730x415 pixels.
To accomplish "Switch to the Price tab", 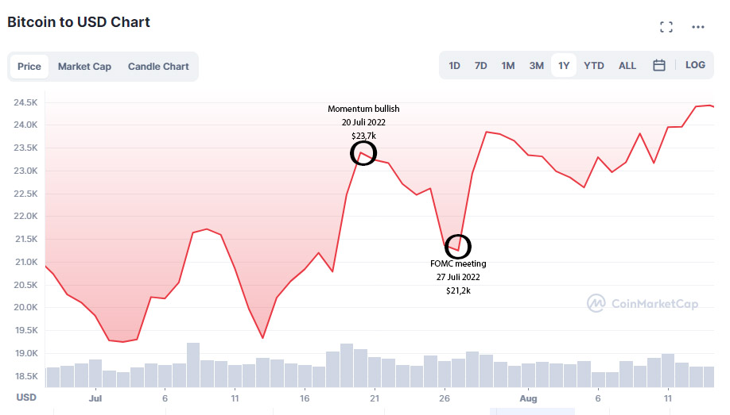I will click(x=29, y=67).
